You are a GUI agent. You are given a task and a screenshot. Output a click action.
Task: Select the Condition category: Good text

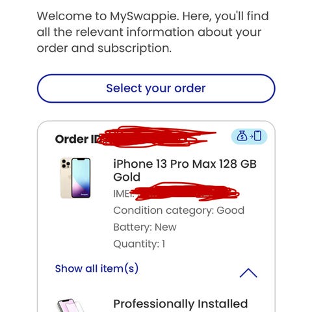(179, 211)
